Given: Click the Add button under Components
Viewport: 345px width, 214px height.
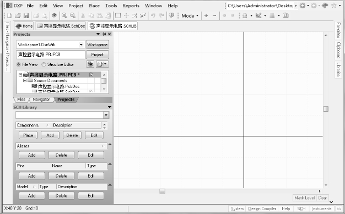Looking at the screenshot, I should point(50,135).
